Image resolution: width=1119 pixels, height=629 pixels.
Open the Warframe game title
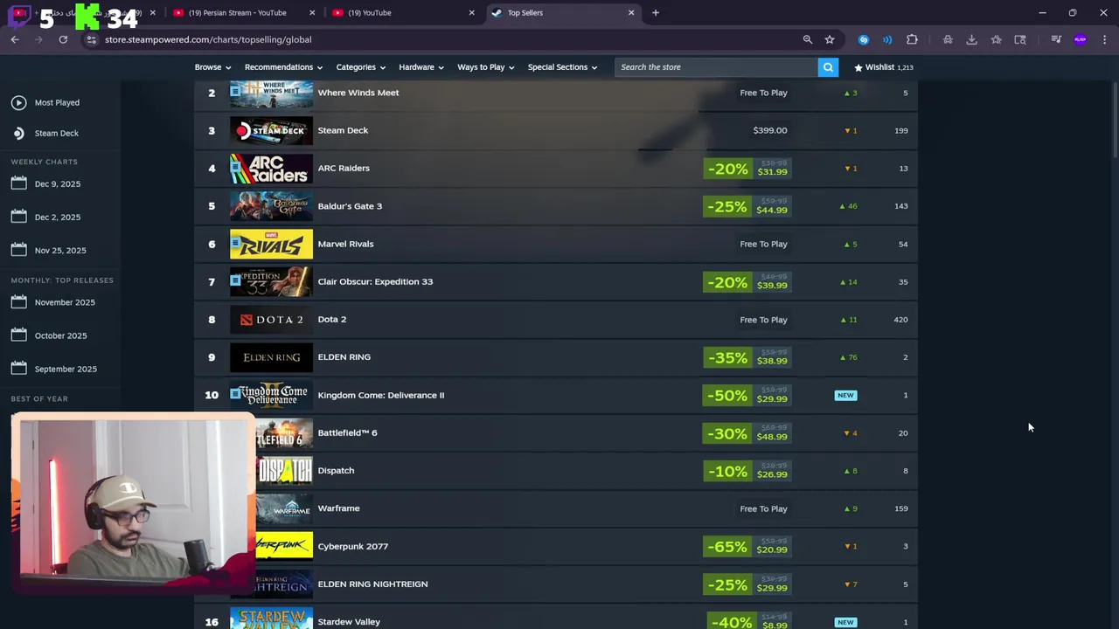tap(338, 508)
